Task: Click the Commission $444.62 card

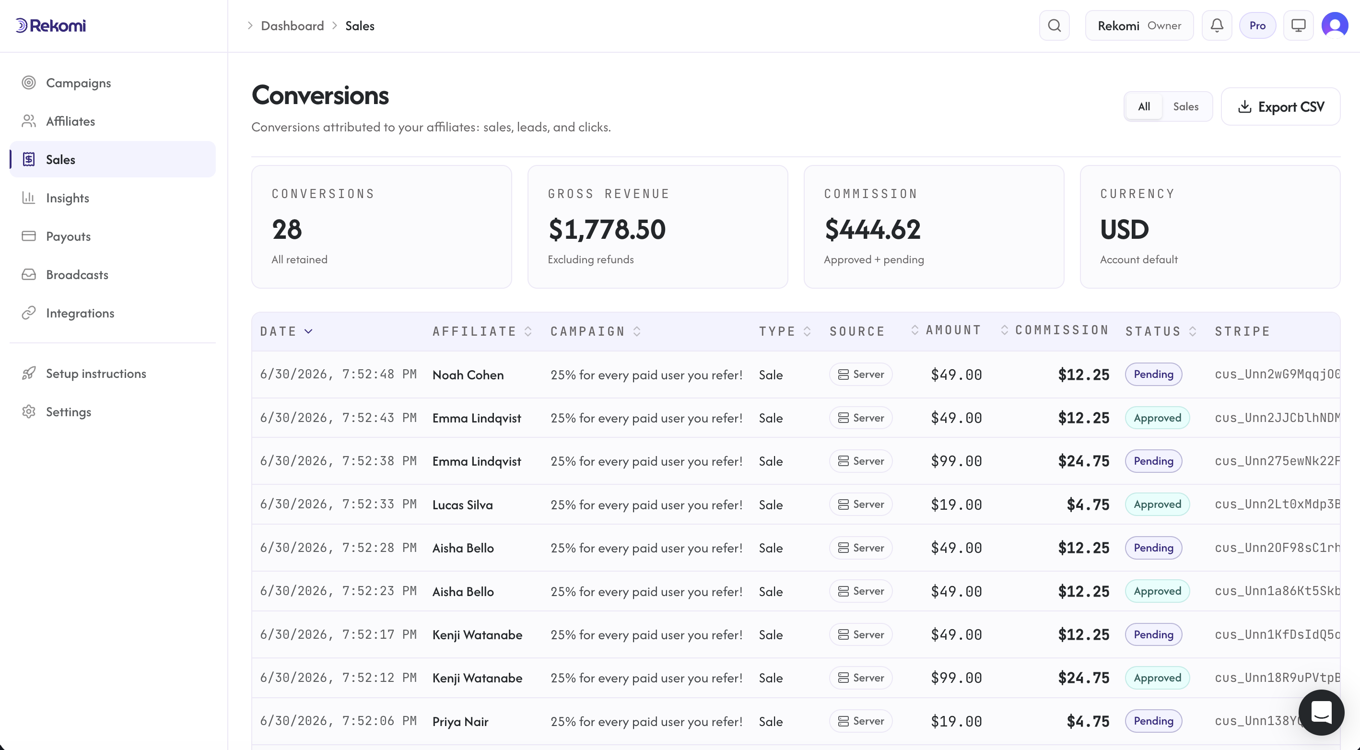Action: (x=934, y=227)
